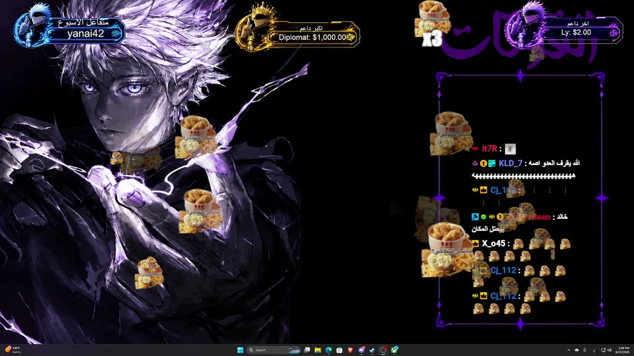Open Microsoft Edge from the taskbar
Image resolution: width=634 pixels, height=356 pixels.
coord(328,350)
